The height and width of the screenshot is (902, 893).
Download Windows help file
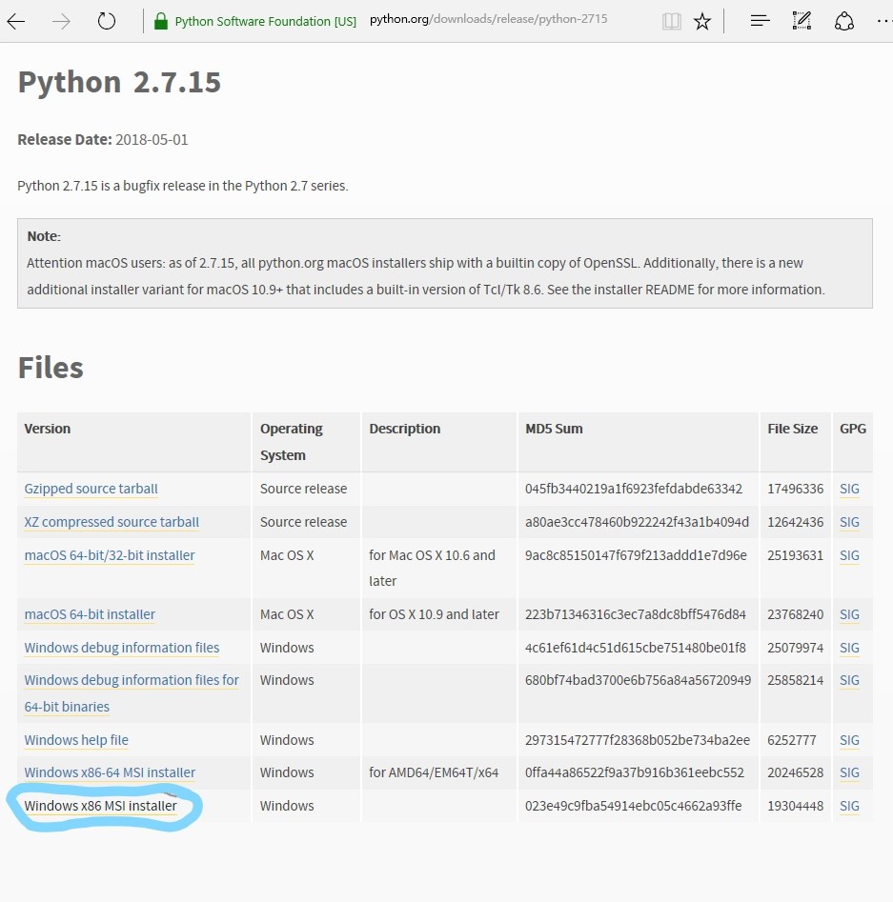pos(76,740)
